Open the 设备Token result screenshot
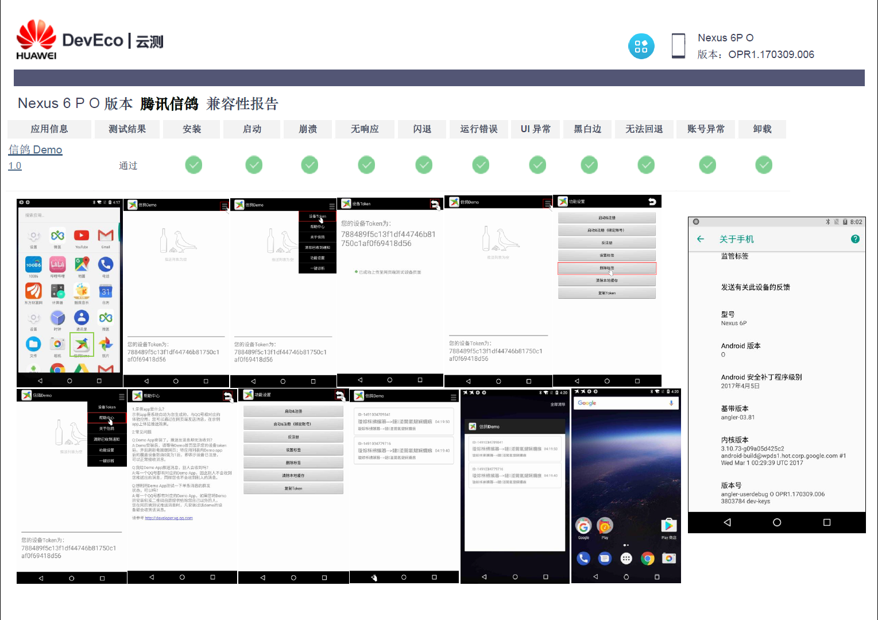This screenshot has height=620, width=878. coord(390,291)
